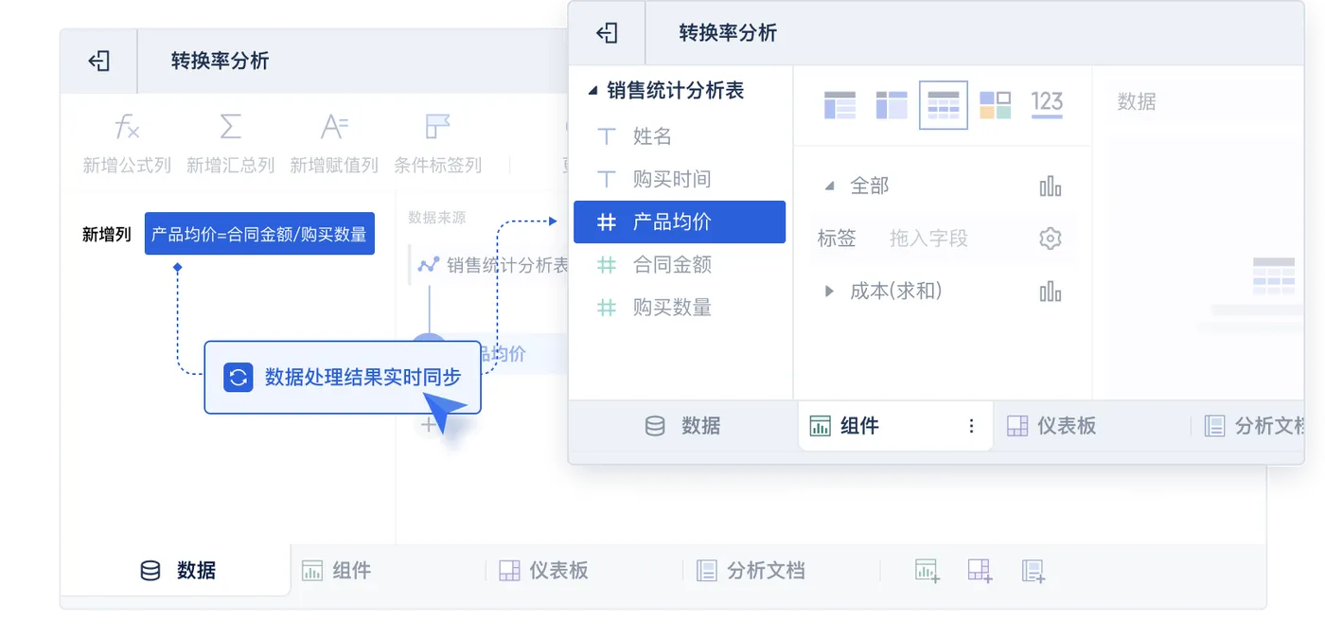Select the 产品均价 field

(680, 222)
